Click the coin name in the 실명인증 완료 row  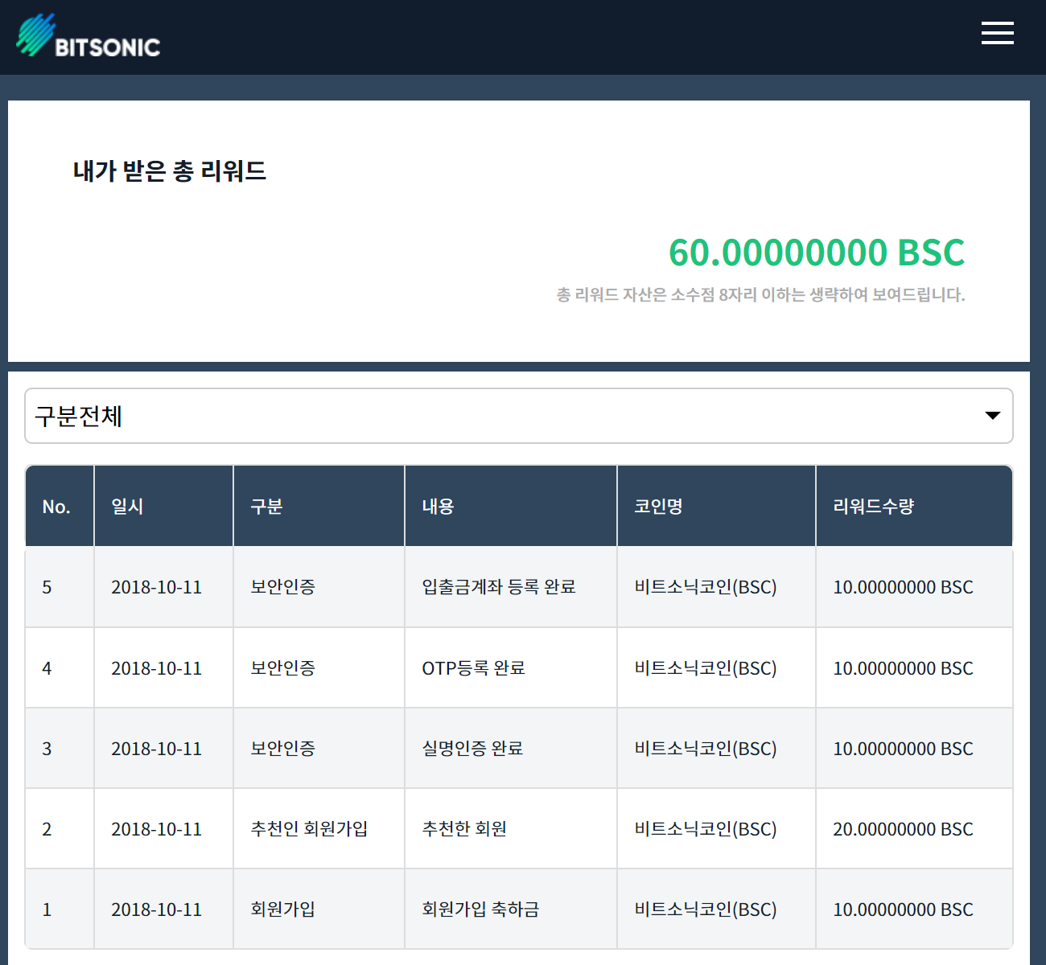(706, 749)
